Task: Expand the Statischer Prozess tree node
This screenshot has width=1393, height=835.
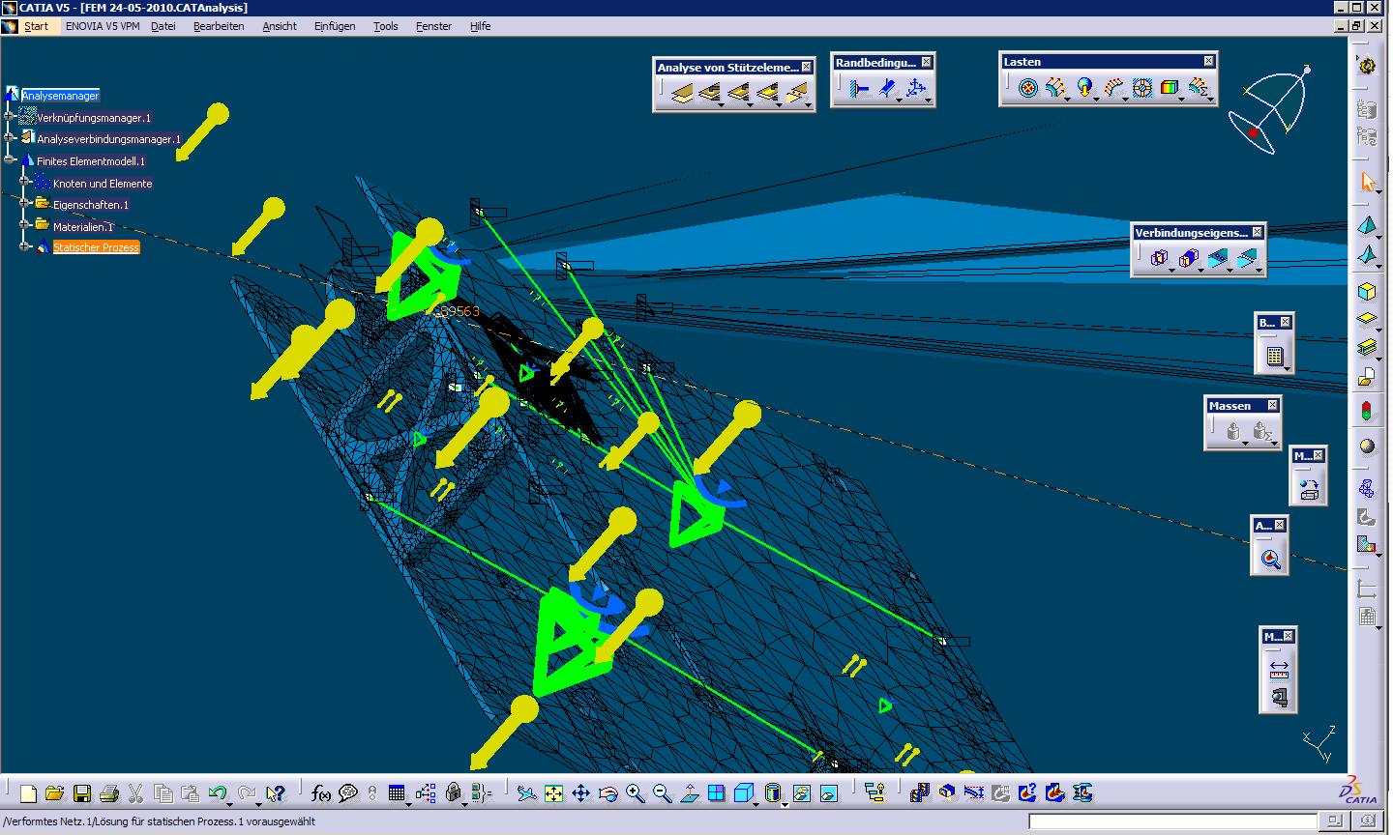Action: pyautogui.click(x=25, y=246)
